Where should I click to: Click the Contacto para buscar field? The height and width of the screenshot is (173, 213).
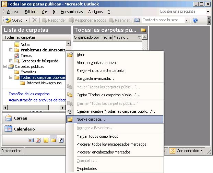point(163,20)
